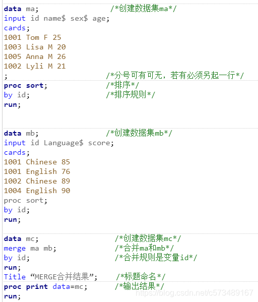Click the gray non-bold 'proc sort;' line
This screenshot has height=302, width=258.
pyautogui.click(x=25, y=201)
